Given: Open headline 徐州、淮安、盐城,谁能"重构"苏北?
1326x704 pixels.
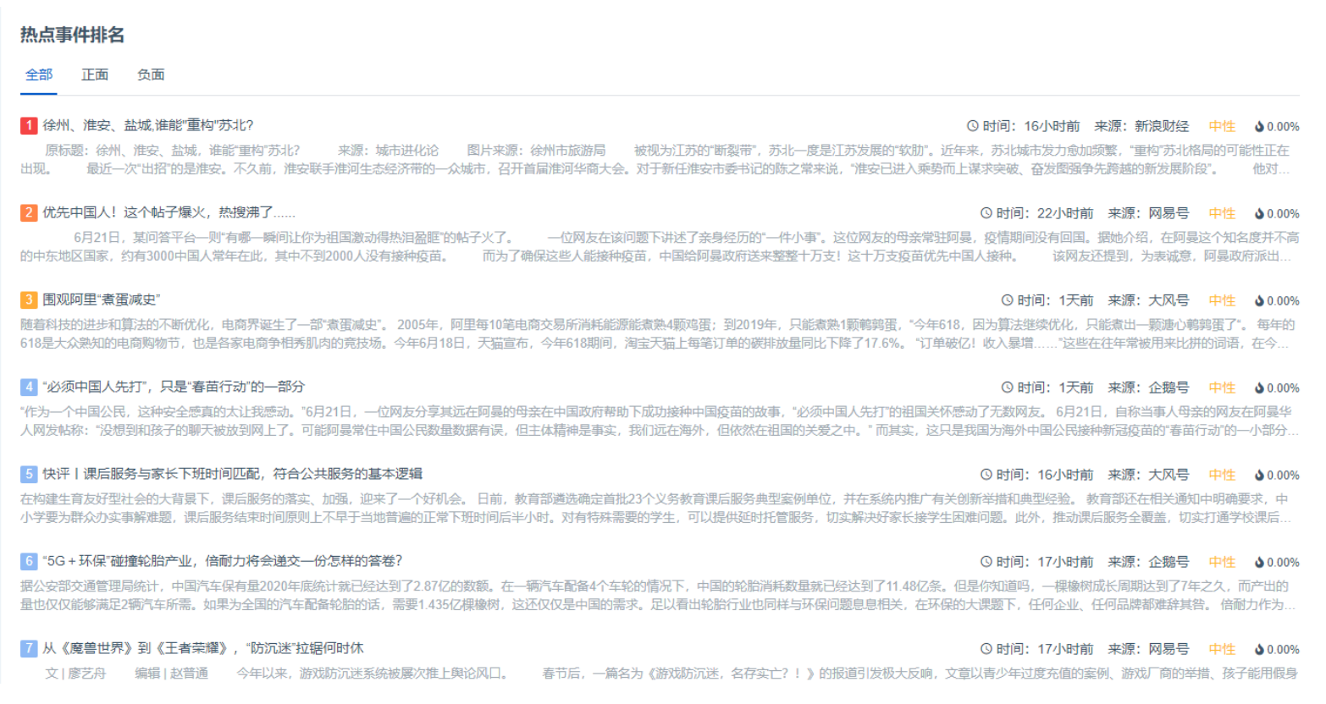Looking at the screenshot, I should [x=148, y=125].
